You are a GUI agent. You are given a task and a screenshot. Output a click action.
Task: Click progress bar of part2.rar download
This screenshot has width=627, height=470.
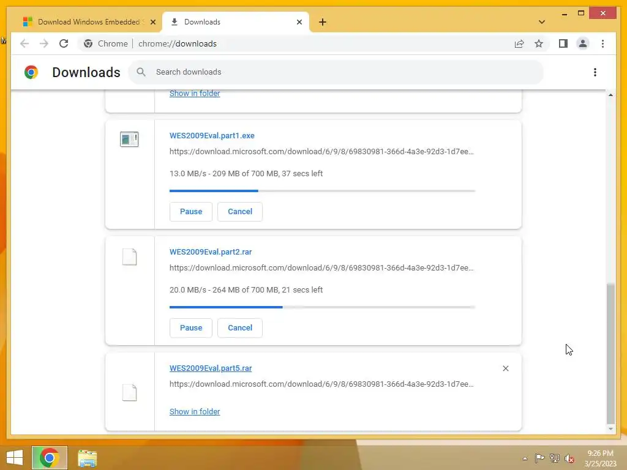[322, 307]
